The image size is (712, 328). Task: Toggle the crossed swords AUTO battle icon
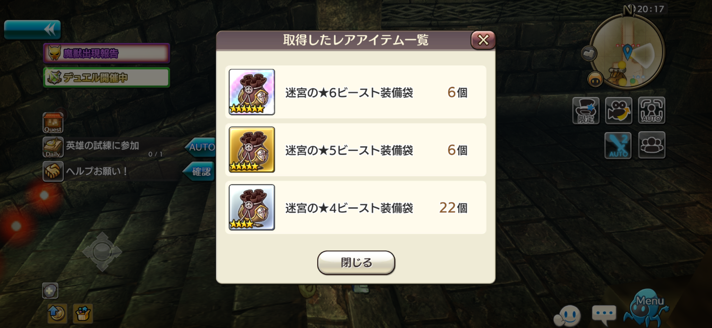point(618,145)
